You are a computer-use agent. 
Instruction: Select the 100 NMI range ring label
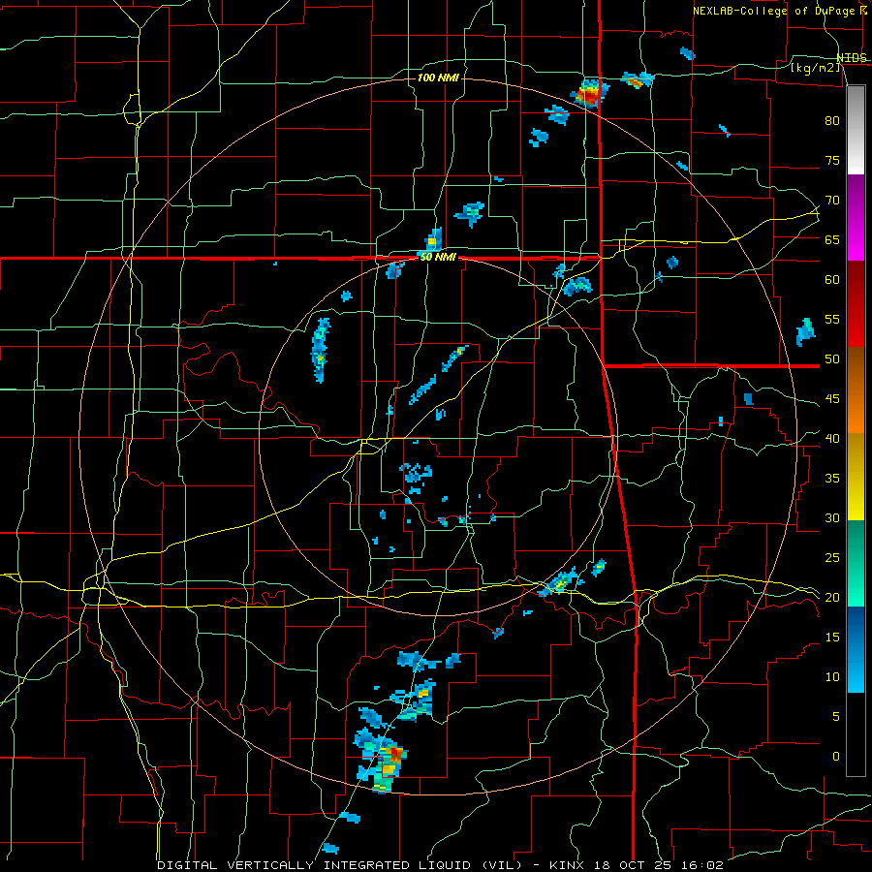coord(438,78)
